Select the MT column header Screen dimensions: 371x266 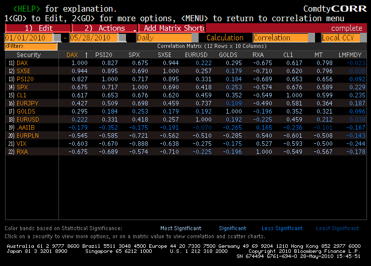tap(319, 55)
